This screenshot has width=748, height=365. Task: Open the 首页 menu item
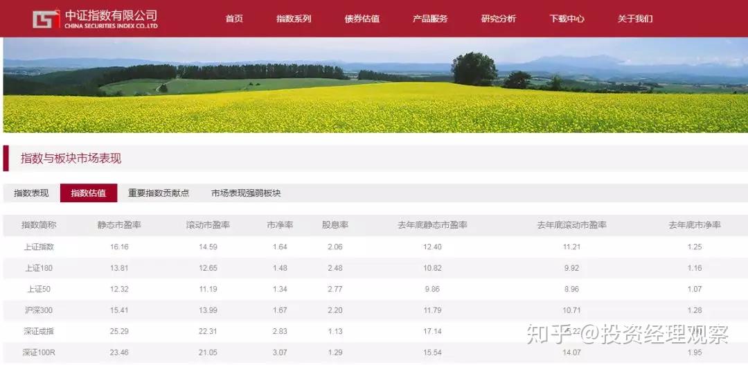pyautogui.click(x=234, y=19)
